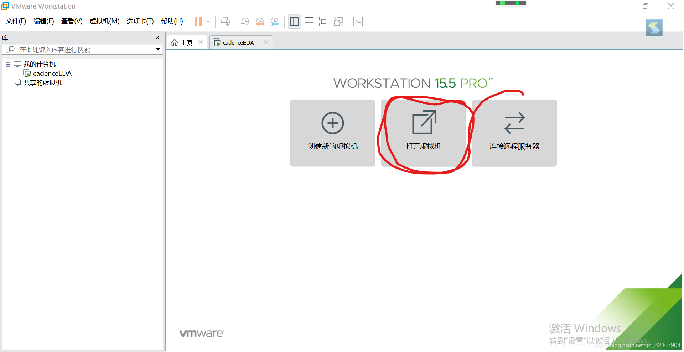Click the progress bar near the title bar
Viewport: 684px width, 352px height.
point(511,3)
